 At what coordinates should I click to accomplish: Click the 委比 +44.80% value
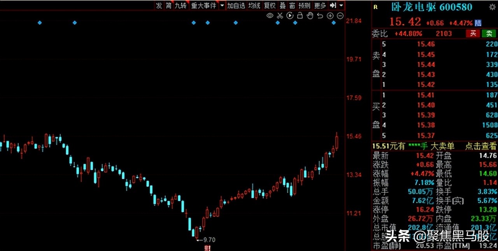(x=408, y=33)
